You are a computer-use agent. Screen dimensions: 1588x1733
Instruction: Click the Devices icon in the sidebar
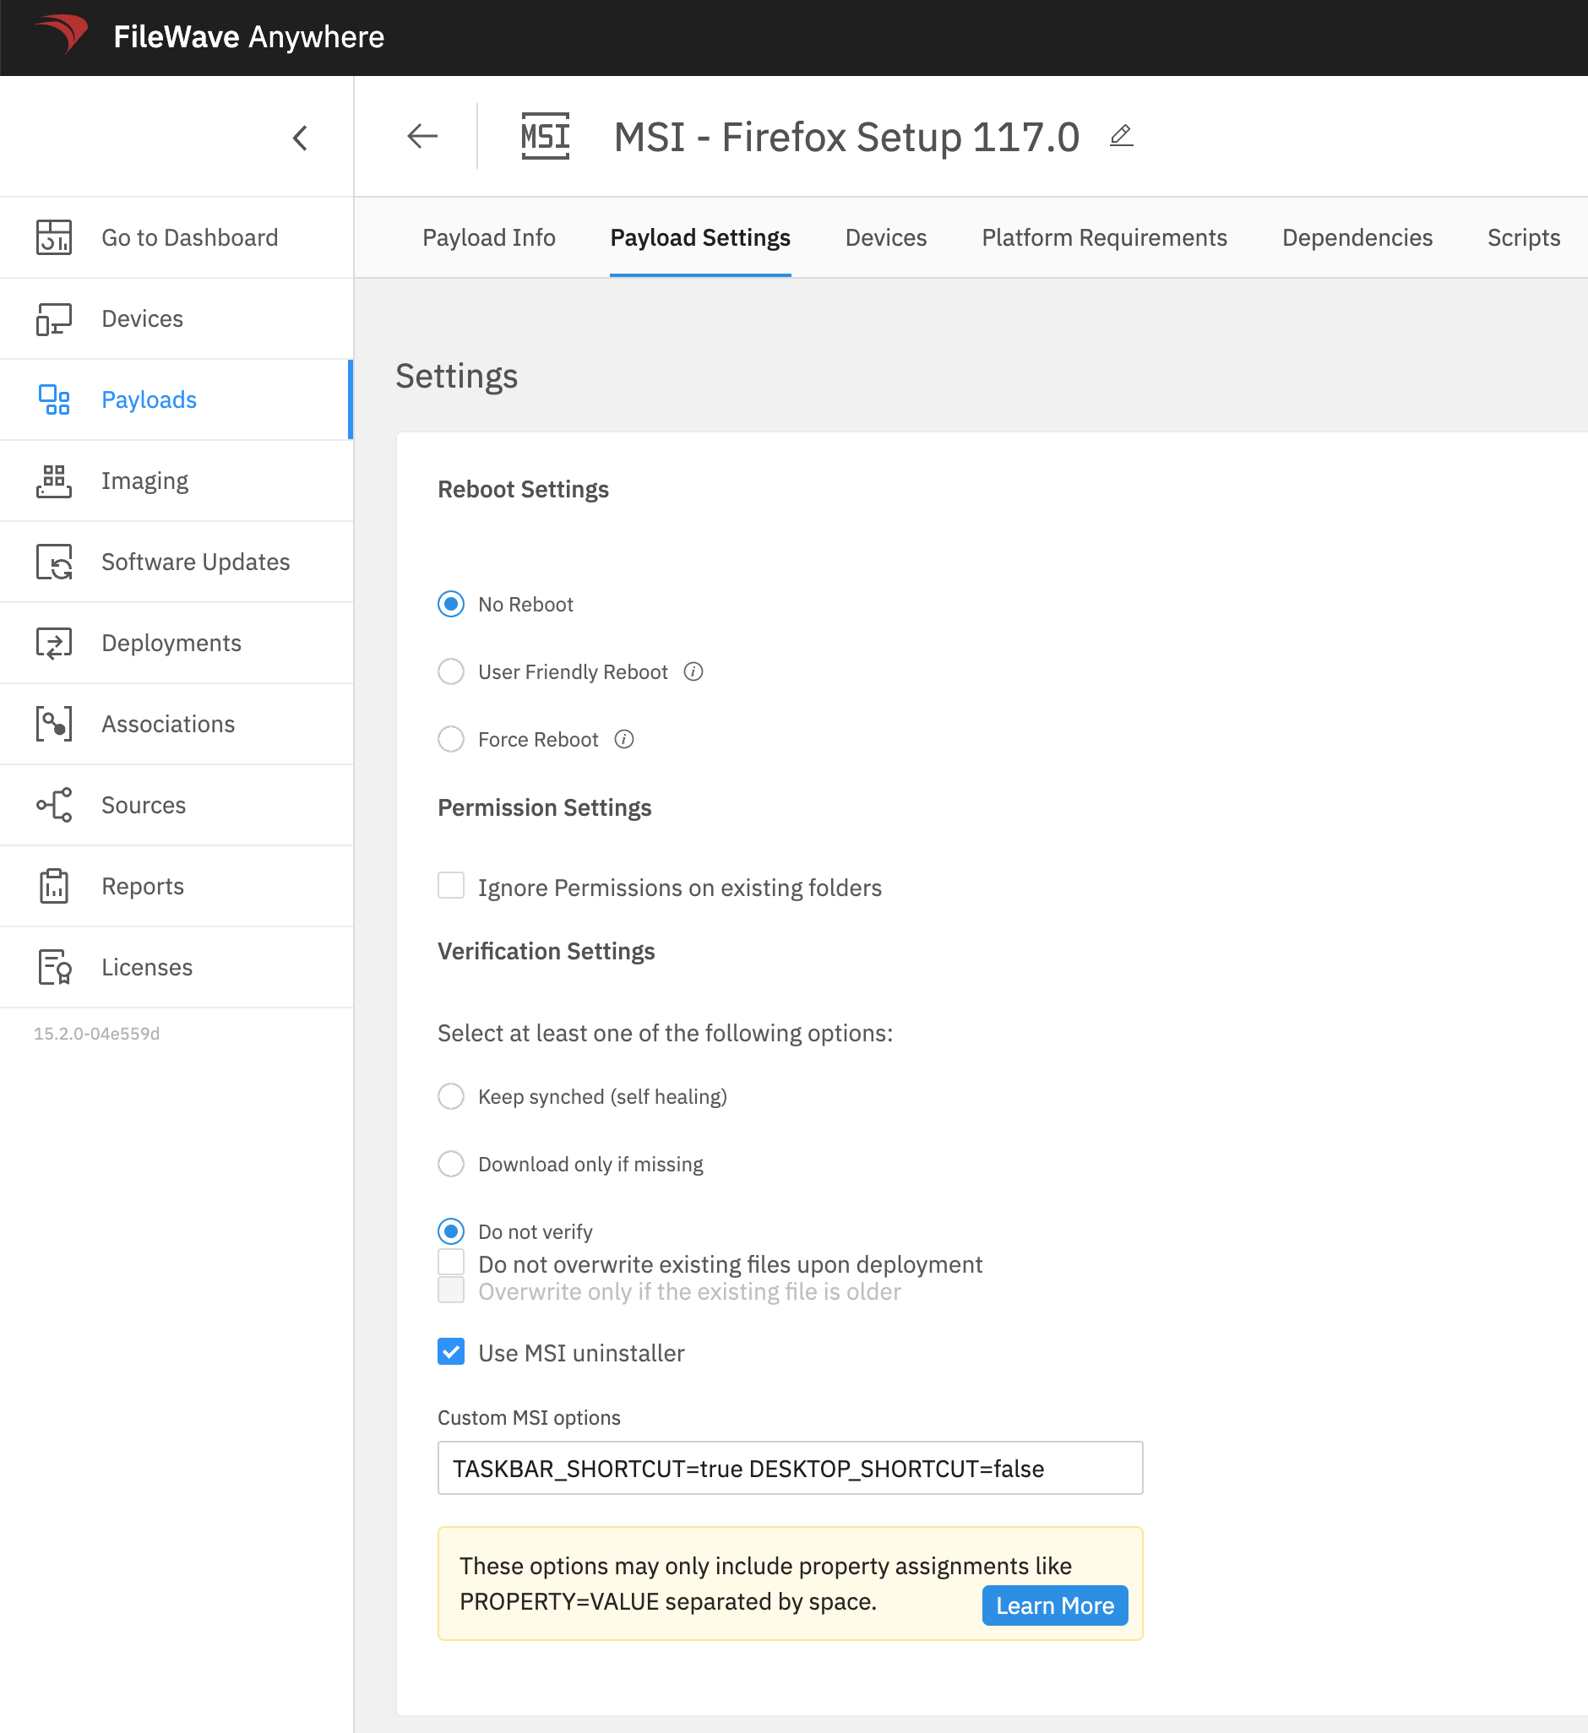pyautogui.click(x=54, y=319)
